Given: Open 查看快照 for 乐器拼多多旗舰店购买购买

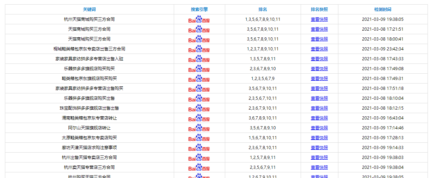Looking at the screenshot, I should pos(319,69).
